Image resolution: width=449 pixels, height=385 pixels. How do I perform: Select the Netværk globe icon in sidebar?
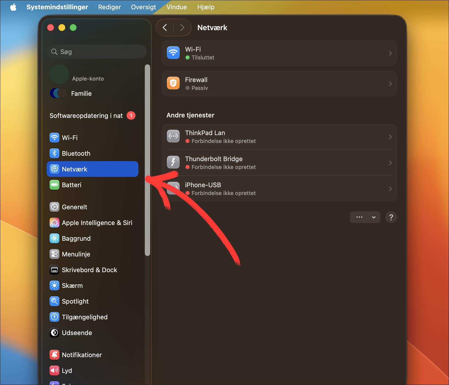pyautogui.click(x=54, y=169)
